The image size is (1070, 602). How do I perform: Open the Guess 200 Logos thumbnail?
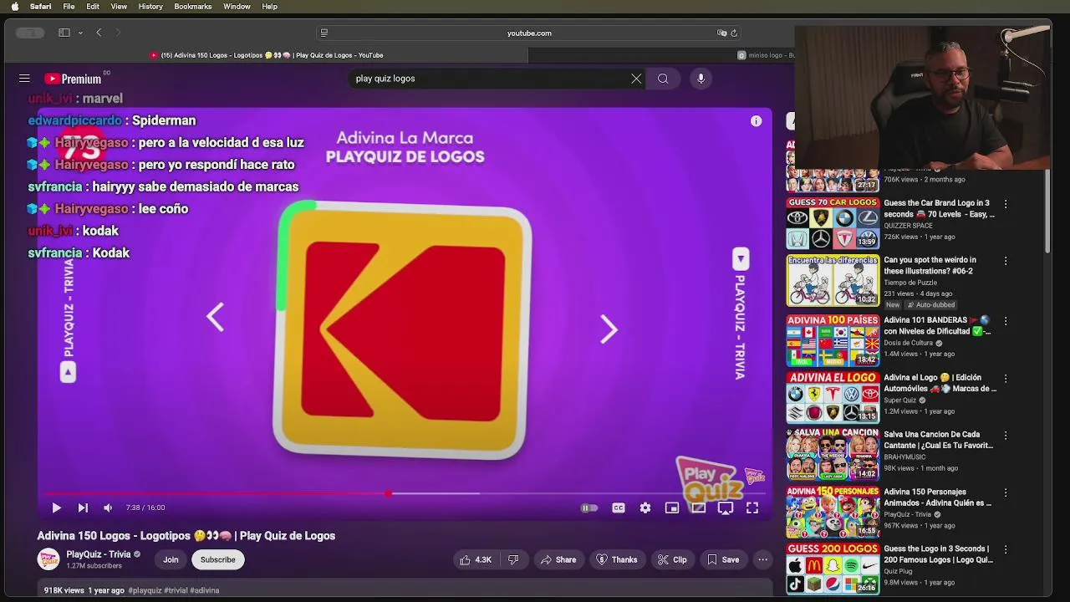pyautogui.click(x=833, y=569)
